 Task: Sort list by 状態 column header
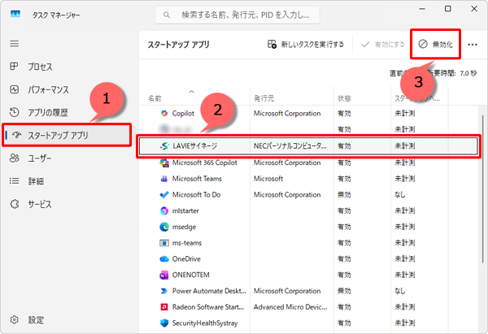pos(344,98)
